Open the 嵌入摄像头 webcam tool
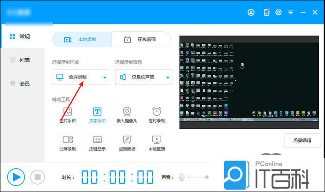325x192 pixels. (127, 115)
